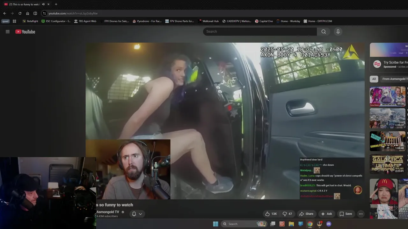Open Task View on the taskbar
Viewport: 408px width, 229px height.
tap(273, 224)
